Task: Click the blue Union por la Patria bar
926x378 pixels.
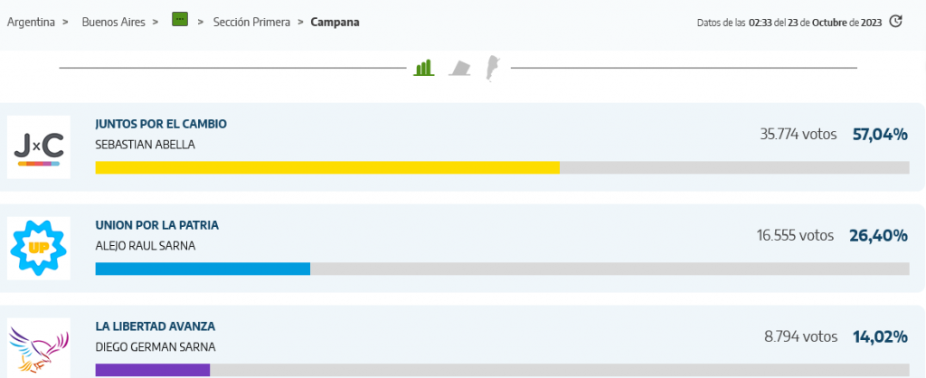Action: (x=203, y=269)
